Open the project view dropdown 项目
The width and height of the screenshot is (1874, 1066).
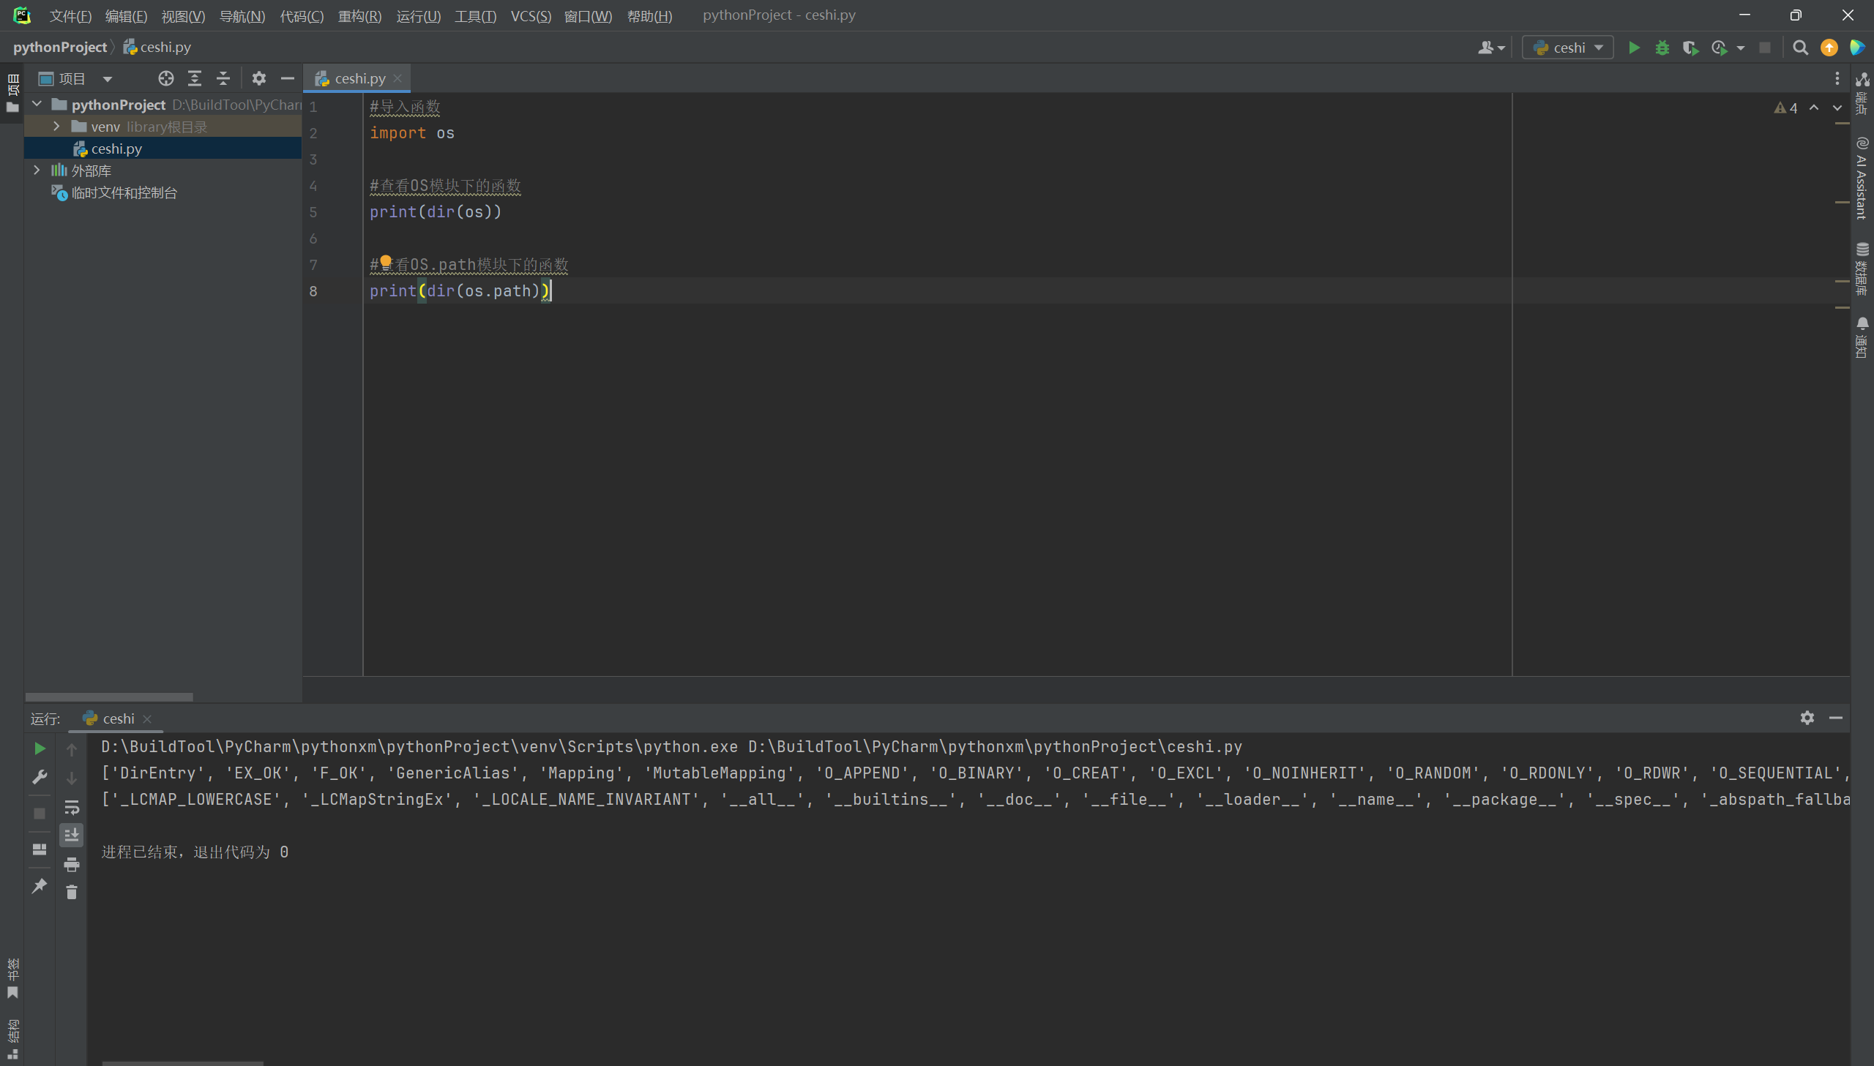tap(76, 78)
